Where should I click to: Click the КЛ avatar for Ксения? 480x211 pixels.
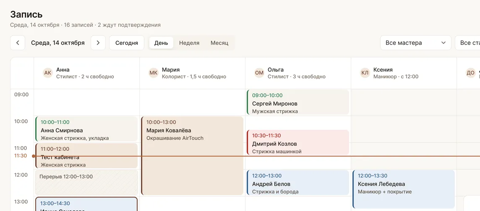coord(365,73)
